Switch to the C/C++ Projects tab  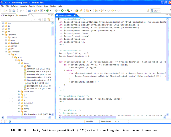[8, 15]
